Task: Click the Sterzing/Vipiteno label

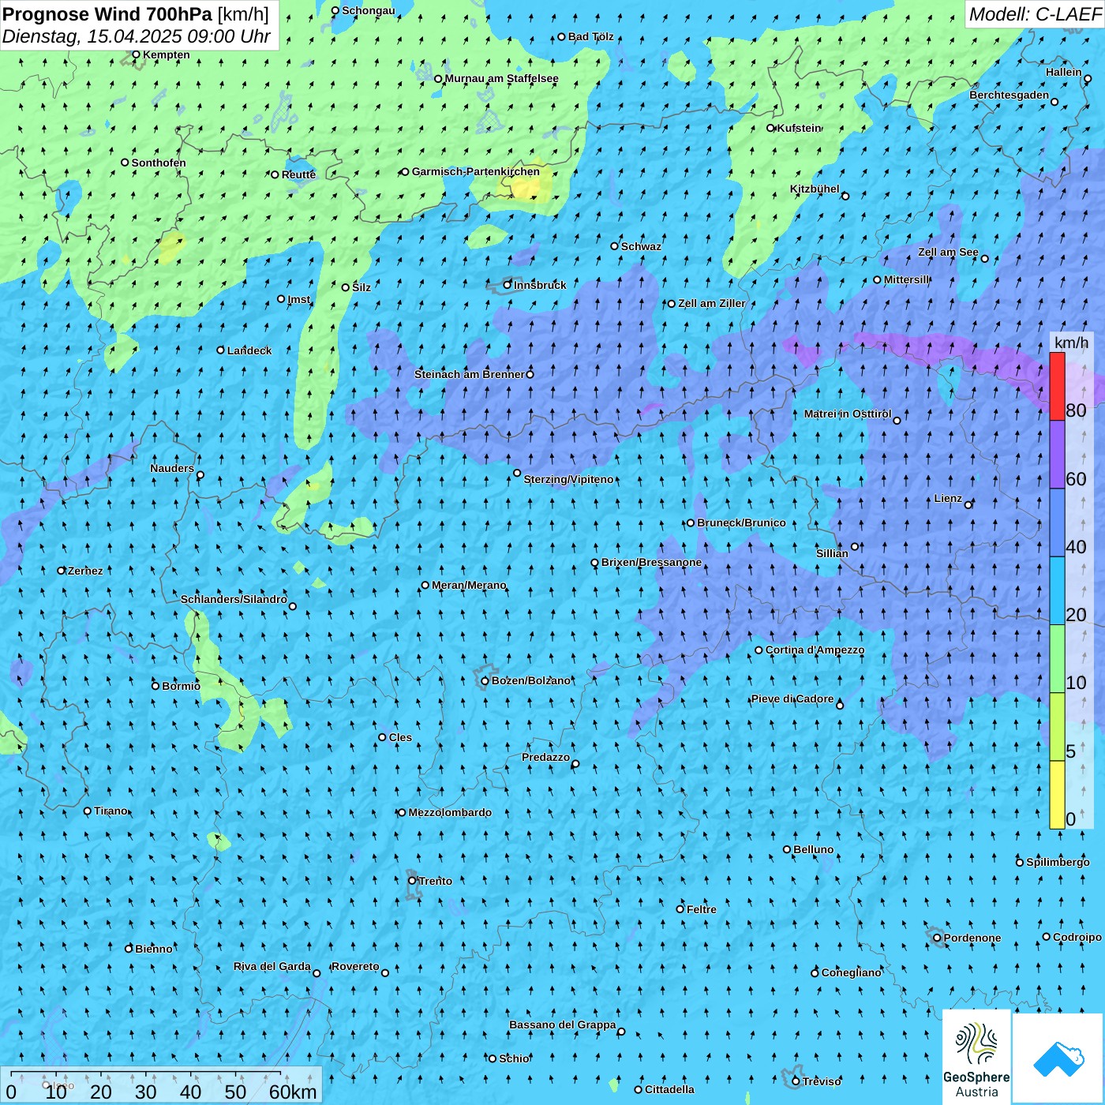Action: coord(568,479)
